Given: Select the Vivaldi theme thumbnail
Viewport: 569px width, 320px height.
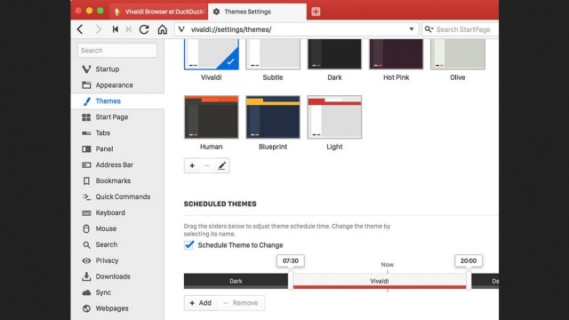Looking at the screenshot, I should [x=212, y=53].
